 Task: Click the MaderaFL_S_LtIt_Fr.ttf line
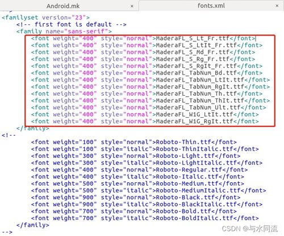147,45
